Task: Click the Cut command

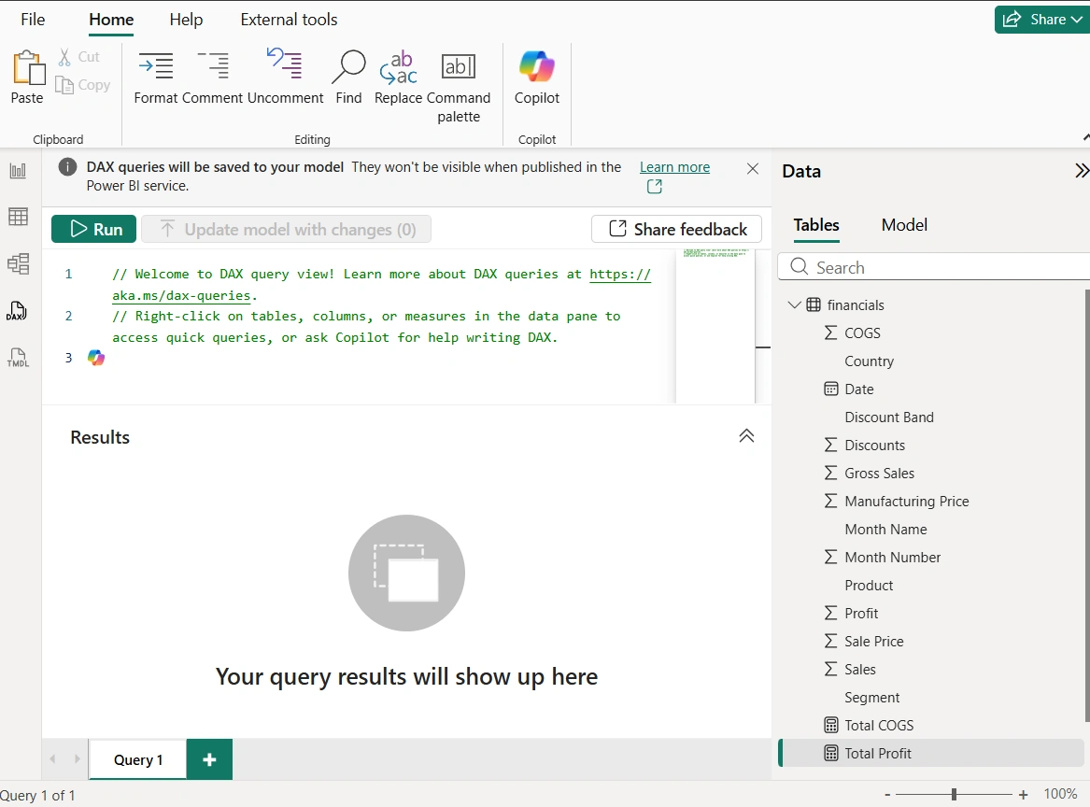Action: click(x=78, y=57)
